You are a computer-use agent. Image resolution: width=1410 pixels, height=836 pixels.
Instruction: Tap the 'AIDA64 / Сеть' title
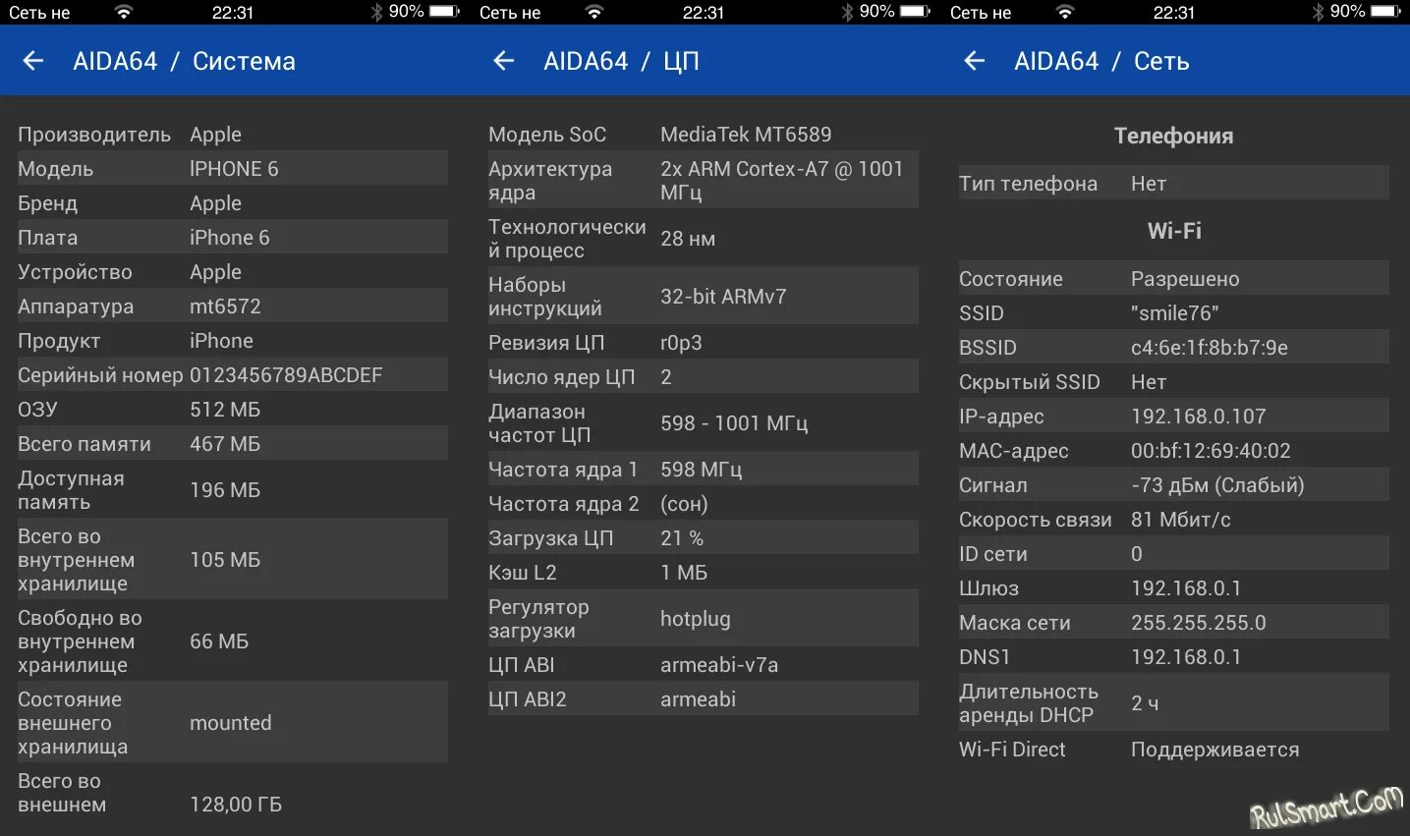click(1101, 61)
